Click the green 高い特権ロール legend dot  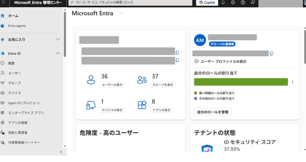[x=196, y=93]
